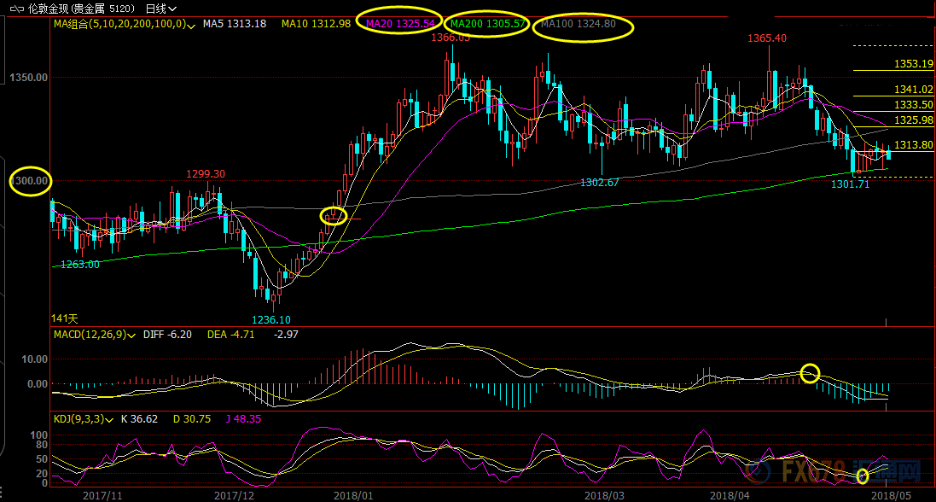Viewport: 936px width, 502px height.
Task: Expand the MACD(12,26,9) indicator dropdown
Action: click(x=131, y=336)
